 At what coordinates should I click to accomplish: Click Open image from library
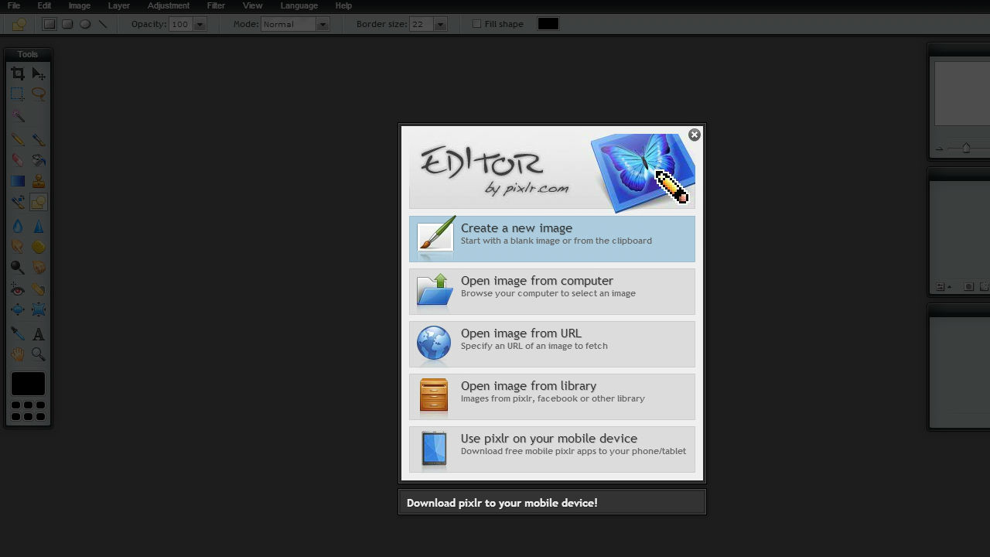click(x=552, y=397)
